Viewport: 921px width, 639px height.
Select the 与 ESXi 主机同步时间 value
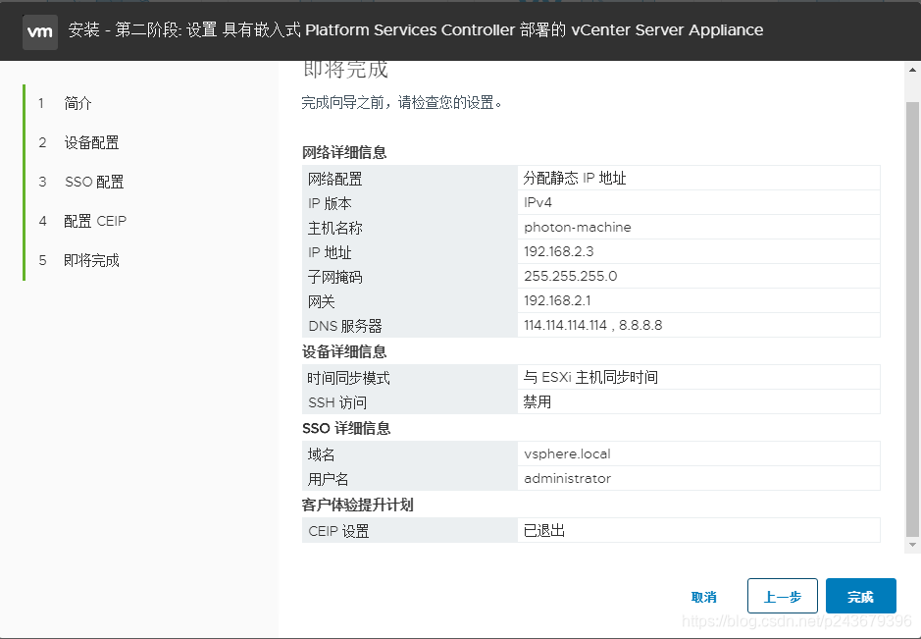590,377
